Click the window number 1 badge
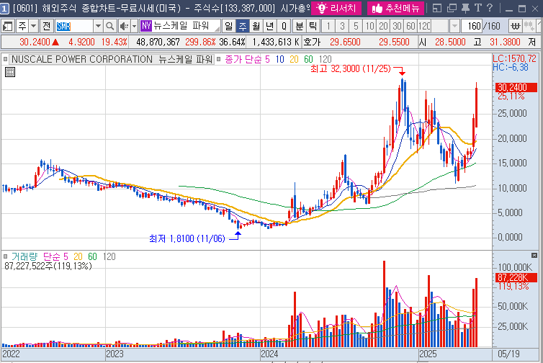 (x=4, y=9)
